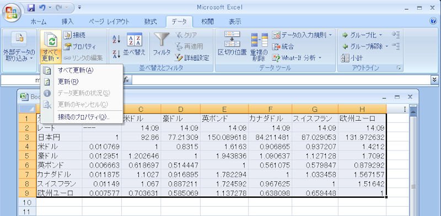Click the vertical split box

click(x=413, y=106)
